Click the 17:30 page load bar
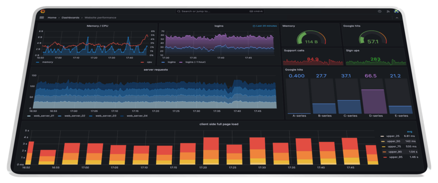This screenshot has width=438, height=183. [257, 151]
